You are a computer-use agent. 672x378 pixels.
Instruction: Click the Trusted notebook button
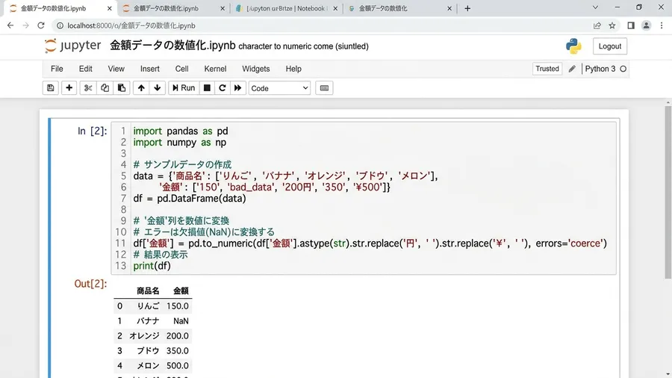coord(547,69)
